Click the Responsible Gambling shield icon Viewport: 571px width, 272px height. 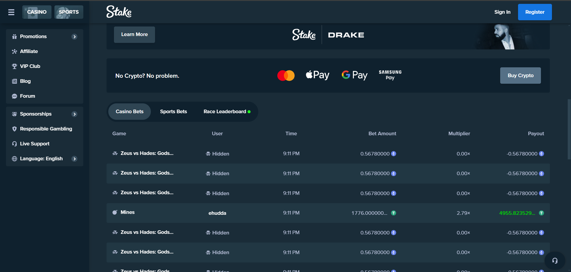point(14,129)
